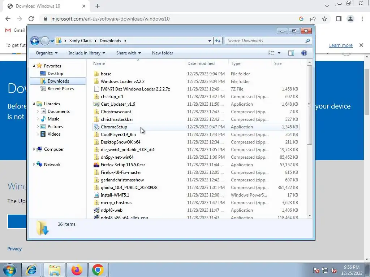Click the network tray icon

coord(325,270)
